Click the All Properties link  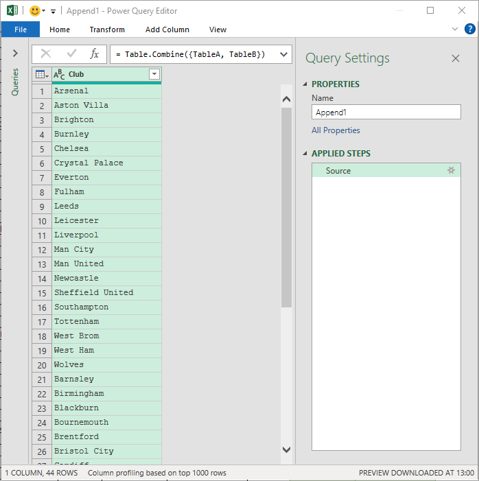tap(336, 130)
